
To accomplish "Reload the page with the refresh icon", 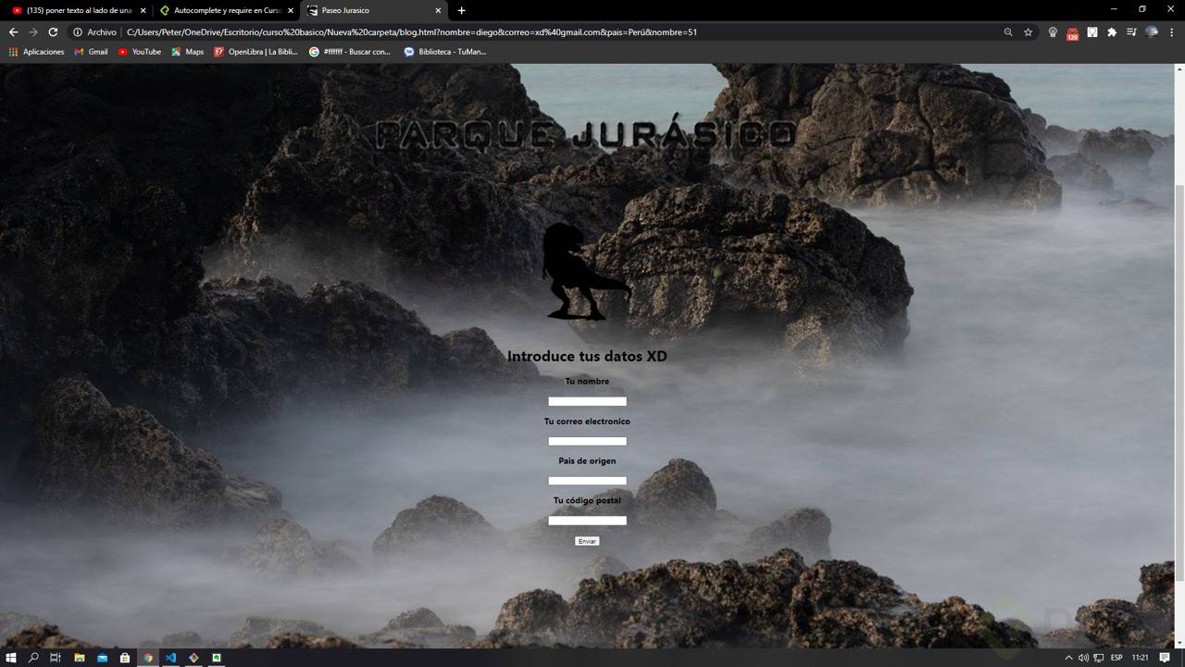I will pyautogui.click(x=53, y=32).
